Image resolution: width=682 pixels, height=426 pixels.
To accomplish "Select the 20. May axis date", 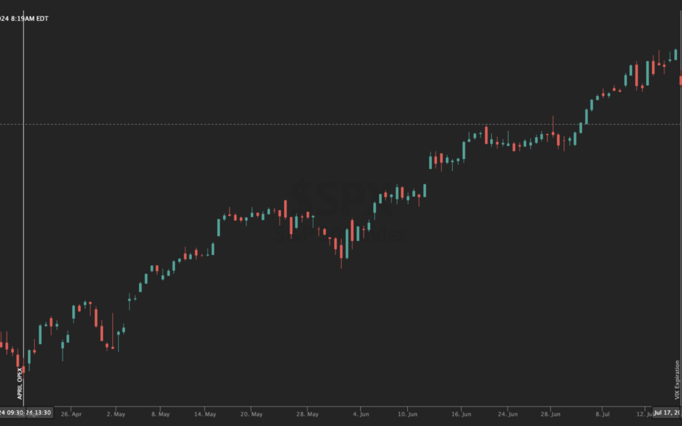I will [252, 415].
